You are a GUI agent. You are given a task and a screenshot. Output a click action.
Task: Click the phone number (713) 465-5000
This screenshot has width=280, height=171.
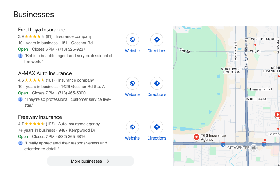coord(72,93)
